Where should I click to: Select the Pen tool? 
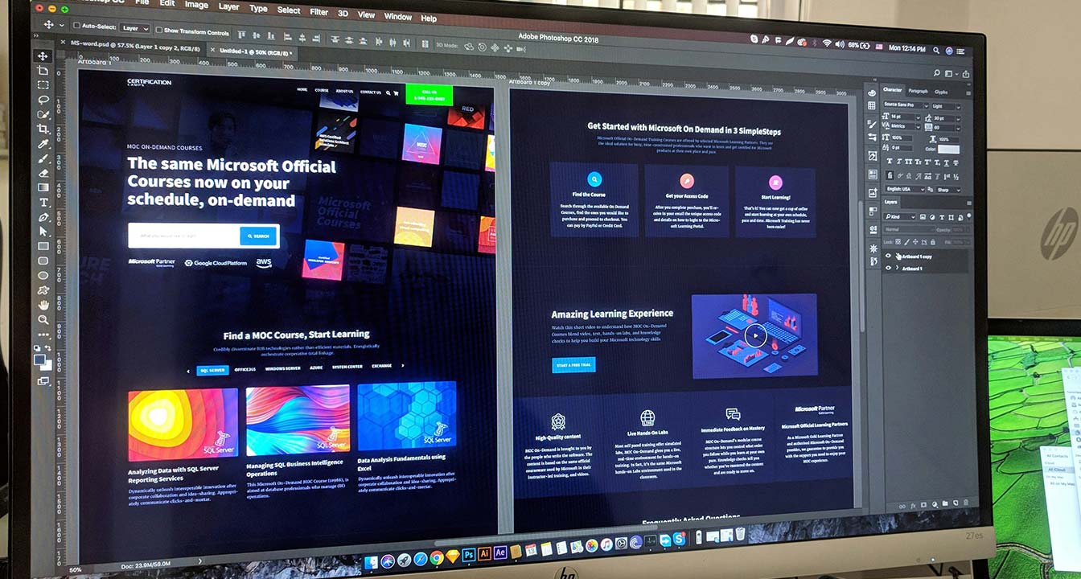click(43, 217)
